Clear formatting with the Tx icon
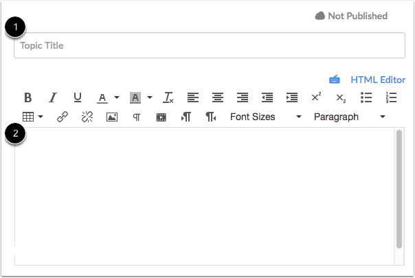This screenshot has width=415, height=278. click(x=168, y=97)
